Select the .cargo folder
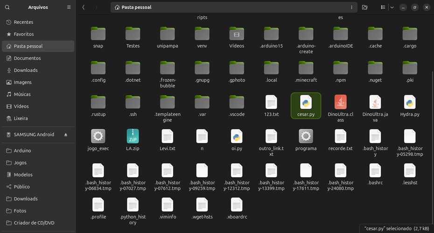 [410, 38]
